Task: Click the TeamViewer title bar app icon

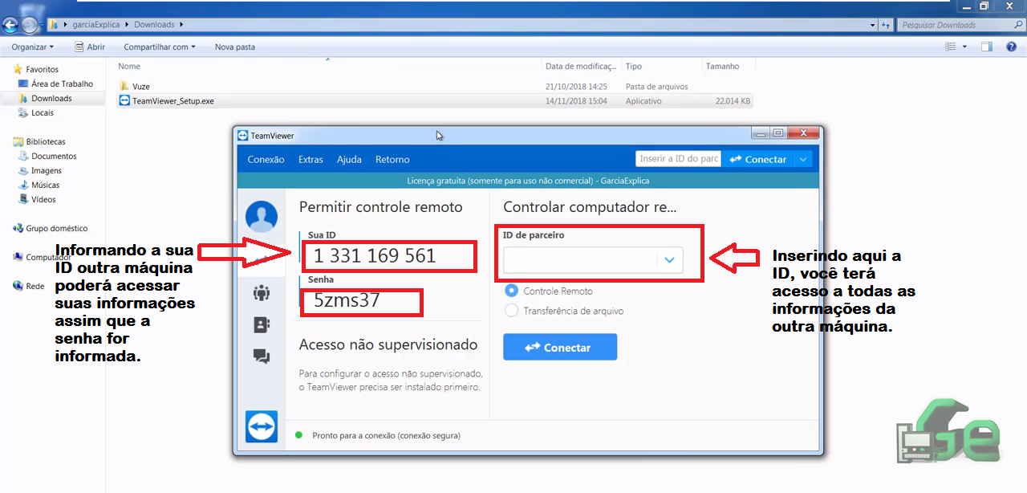Action: (243, 135)
